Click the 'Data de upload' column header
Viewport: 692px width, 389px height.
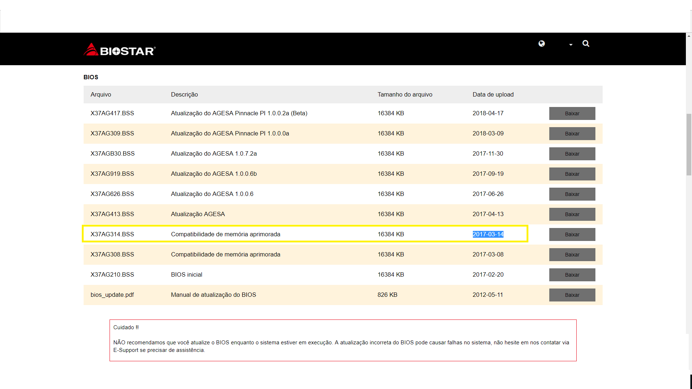(493, 94)
